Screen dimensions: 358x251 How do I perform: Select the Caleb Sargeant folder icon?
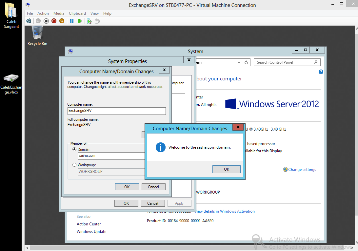click(x=11, y=15)
